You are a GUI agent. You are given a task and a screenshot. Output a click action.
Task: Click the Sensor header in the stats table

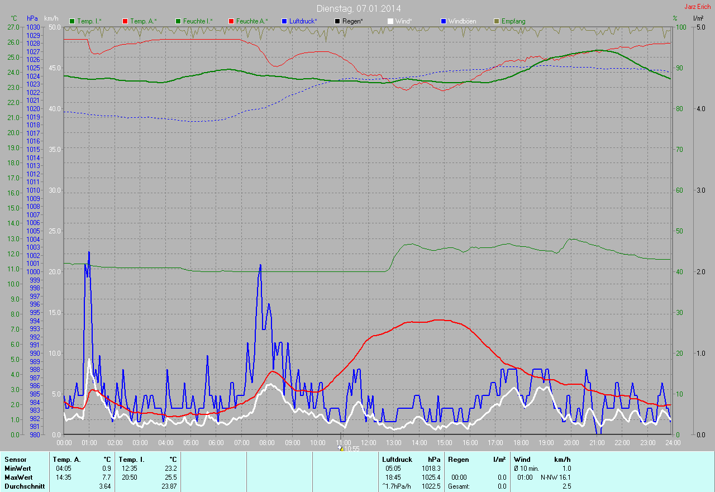[x=15, y=459]
